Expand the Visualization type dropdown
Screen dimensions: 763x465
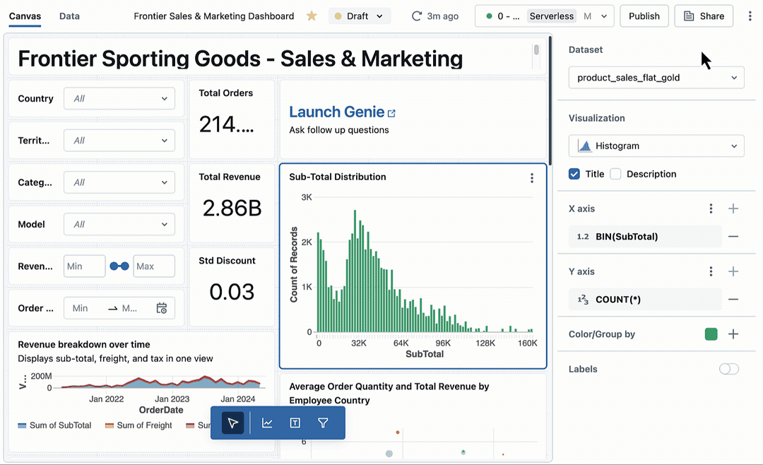[x=656, y=146]
